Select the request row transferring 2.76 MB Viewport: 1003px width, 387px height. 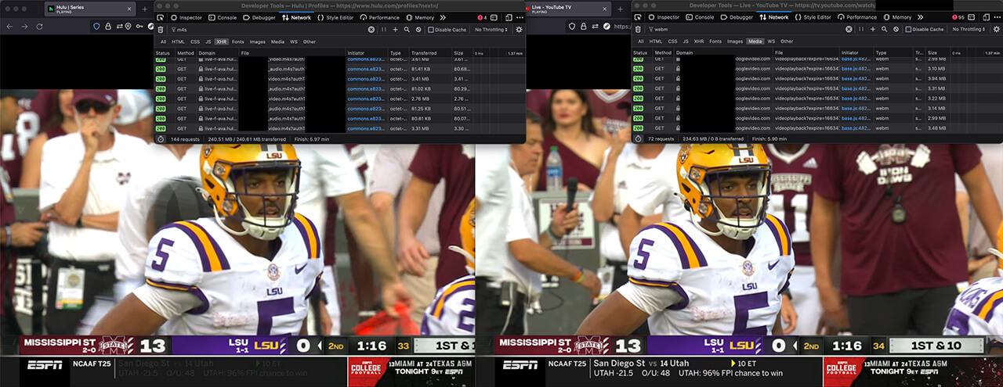click(x=339, y=99)
